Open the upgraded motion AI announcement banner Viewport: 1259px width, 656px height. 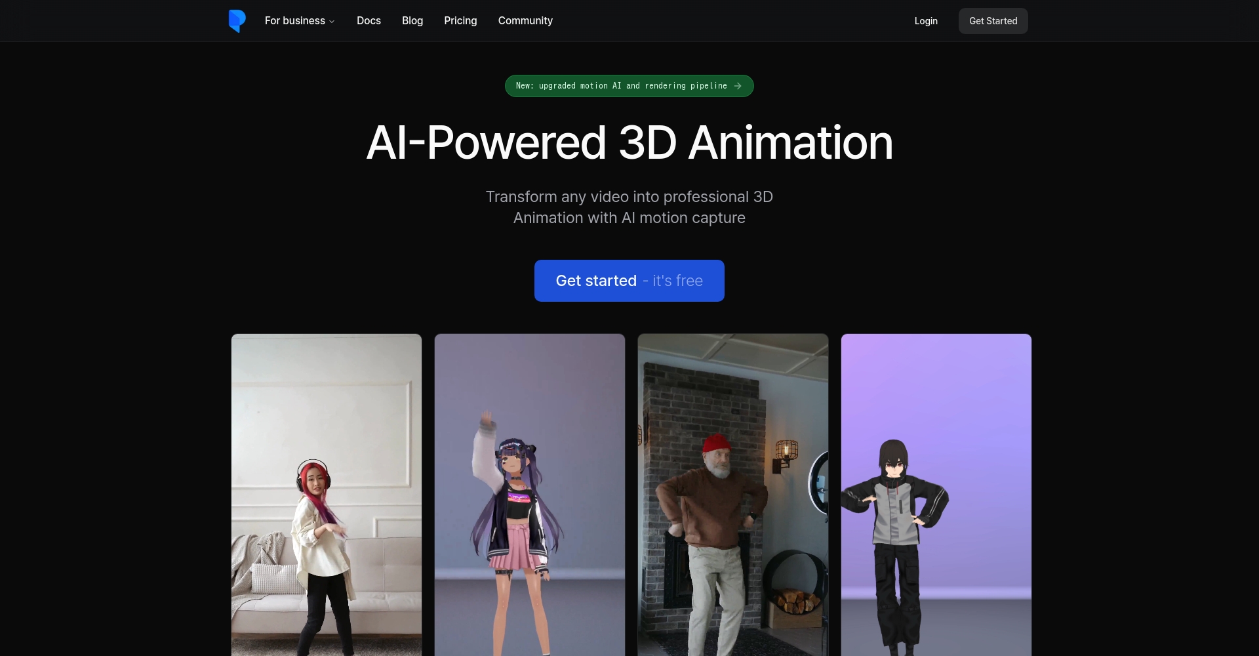pos(622,86)
